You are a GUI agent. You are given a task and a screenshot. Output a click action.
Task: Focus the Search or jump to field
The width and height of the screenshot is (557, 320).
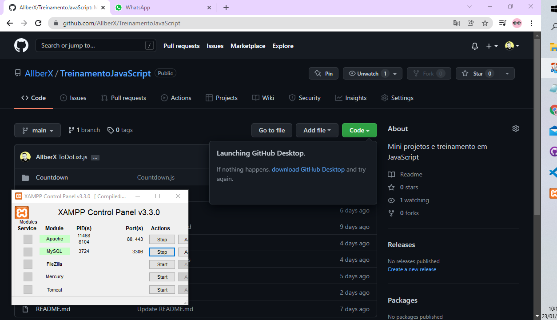pyautogui.click(x=95, y=45)
